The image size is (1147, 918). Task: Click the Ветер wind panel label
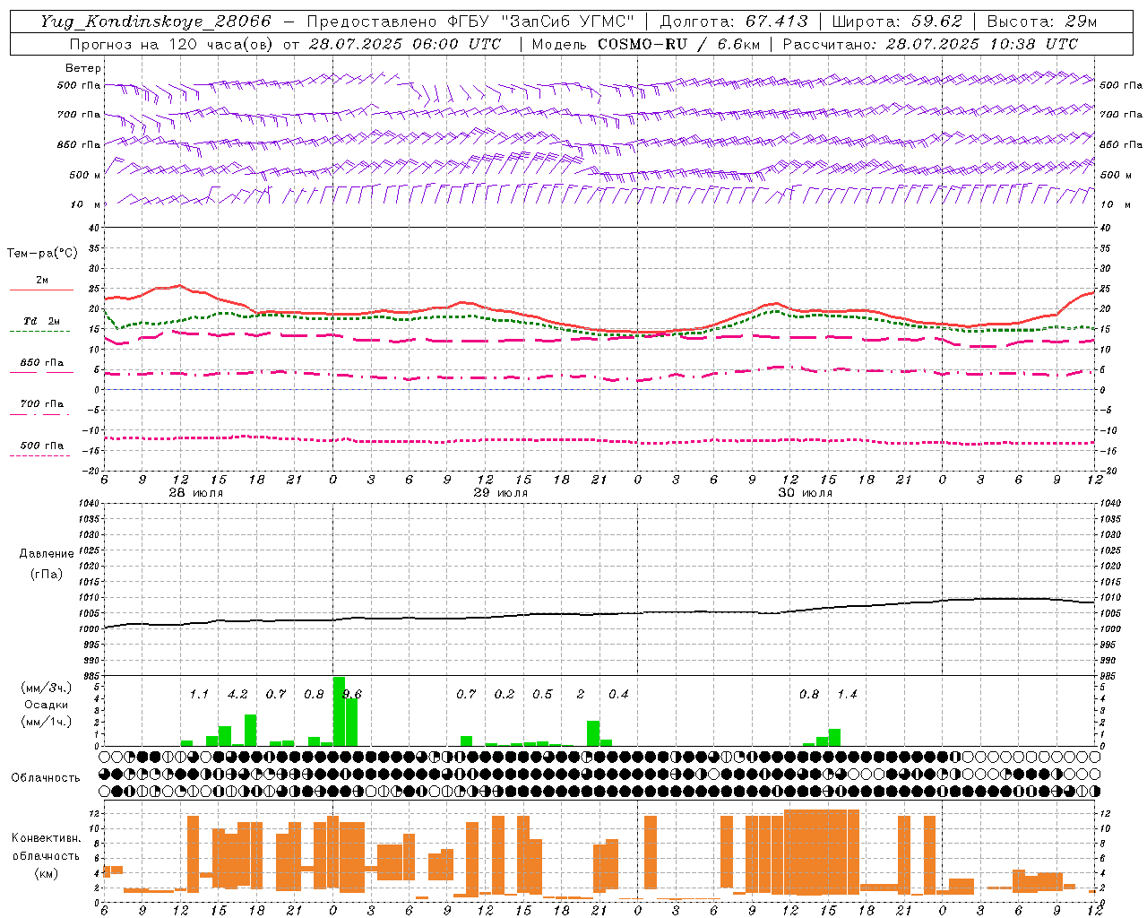83,68
